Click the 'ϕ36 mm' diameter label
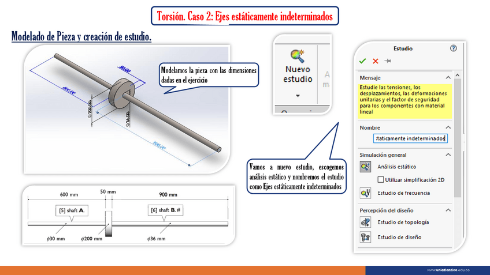The width and height of the screenshot is (490, 275). click(156, 239)
